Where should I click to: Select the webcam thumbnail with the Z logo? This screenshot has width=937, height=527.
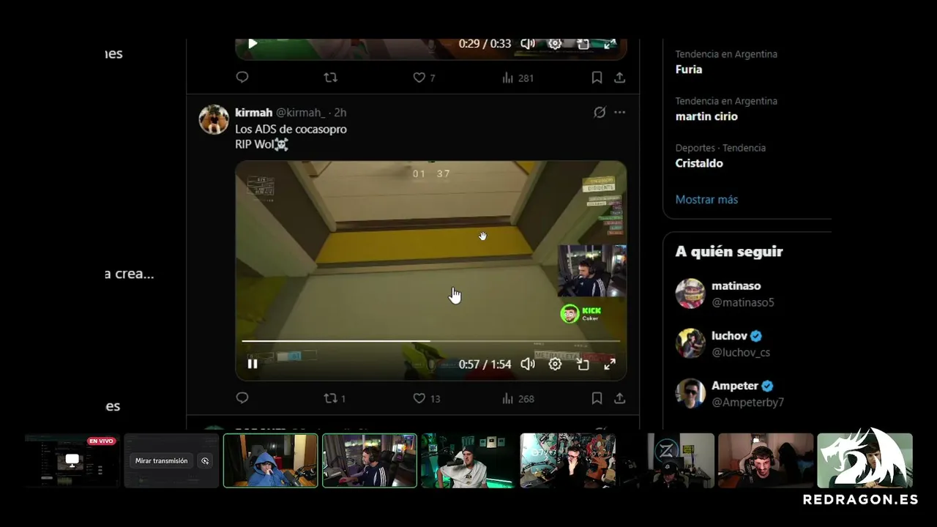pos(666,460)
